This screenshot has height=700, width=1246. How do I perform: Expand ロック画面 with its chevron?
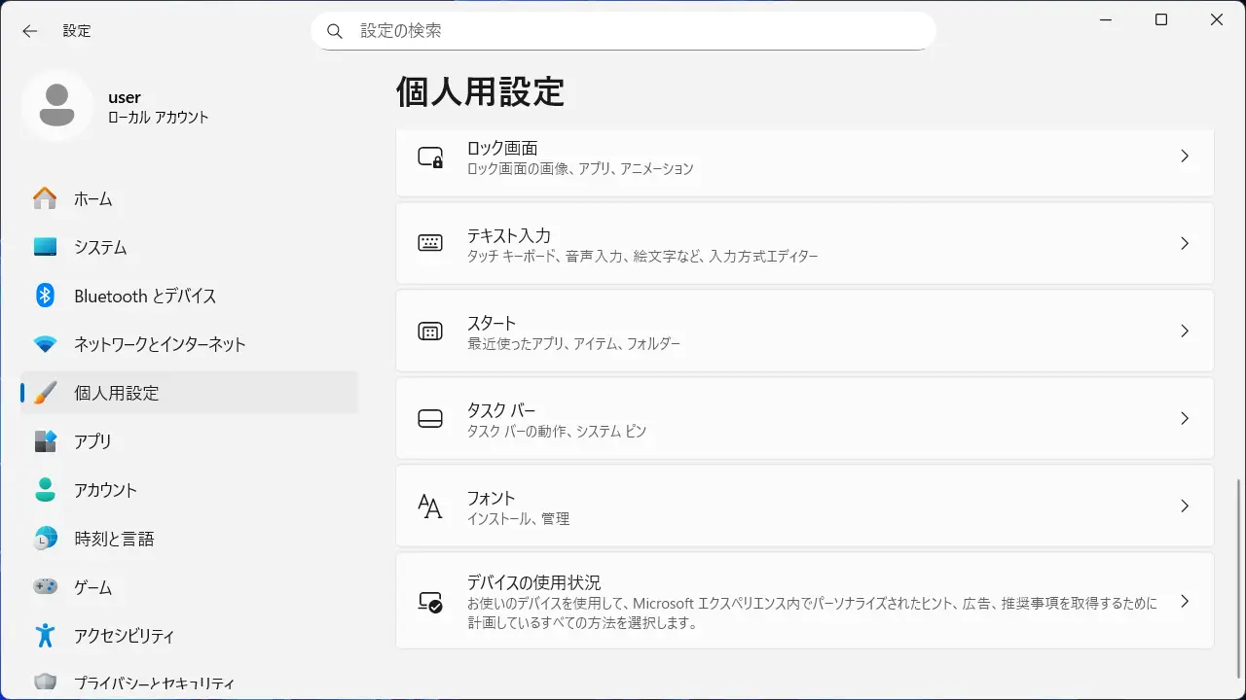point(1184,157)
